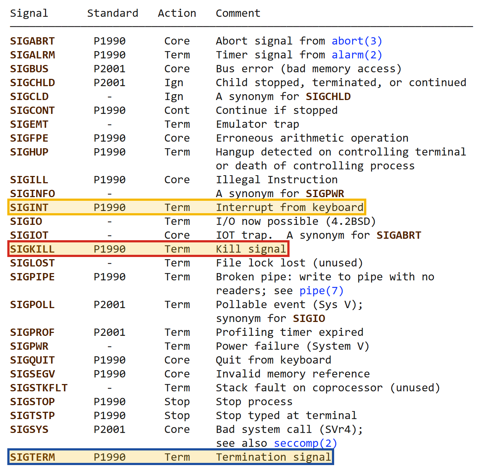Click the 'Quit from keyboard' comment
Image resolution: width=480 pixels, height=472 pixels.
click(273, 360)
